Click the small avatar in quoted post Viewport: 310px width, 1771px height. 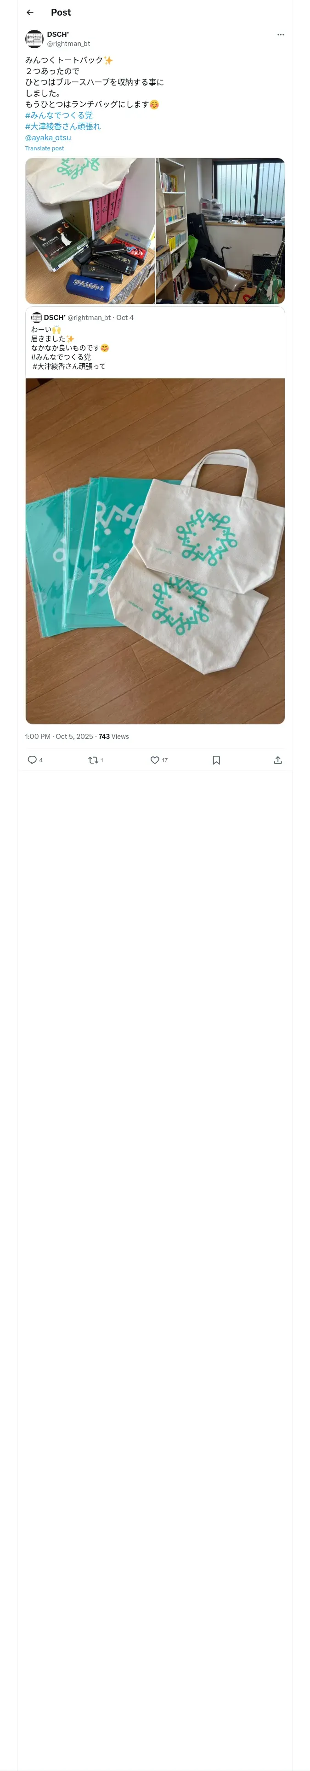pos(36,318)
